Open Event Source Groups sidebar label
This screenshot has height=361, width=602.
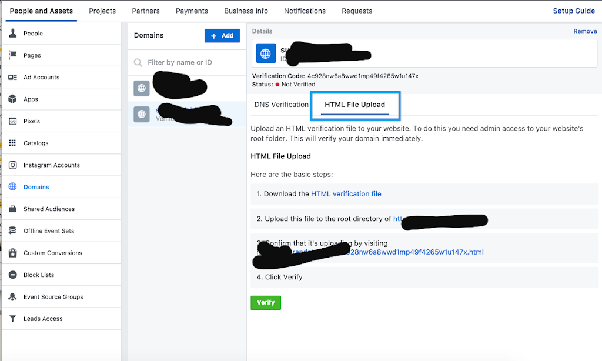(x=53, y=297)
